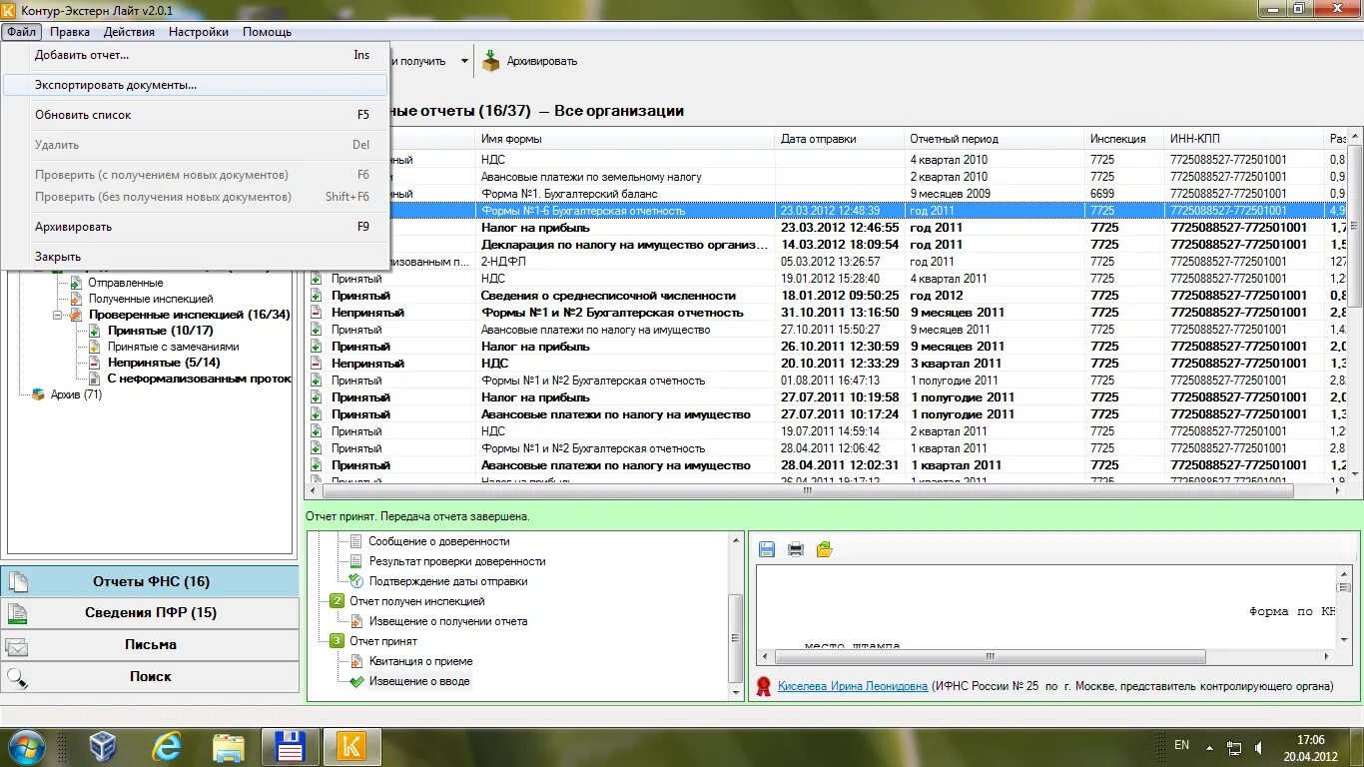Choose Закрыть from the Файл menu
This screenshot has width=1364, height=767.
(x=195, y=257)
